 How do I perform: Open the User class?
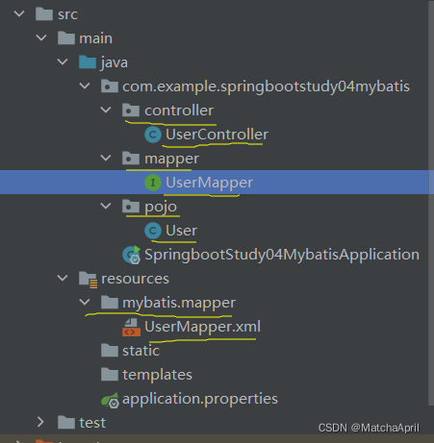[x=181, y=231]
